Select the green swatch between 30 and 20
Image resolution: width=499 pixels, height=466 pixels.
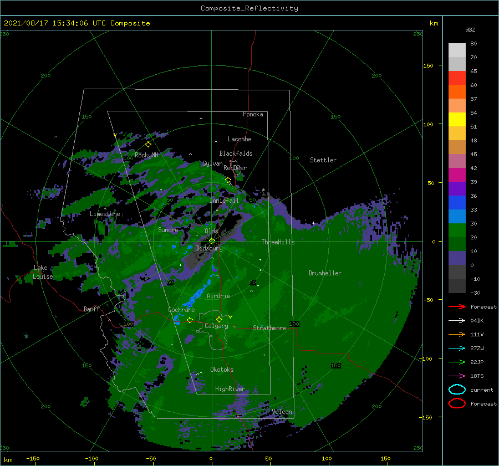click(x=457, y=231)
